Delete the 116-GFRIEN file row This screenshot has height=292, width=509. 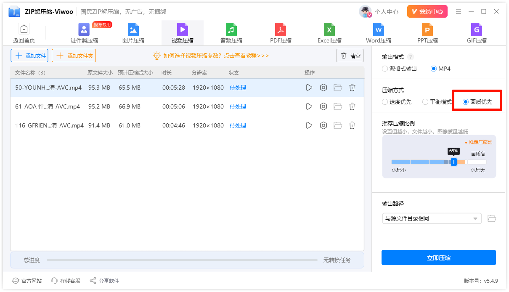point(352,125)
